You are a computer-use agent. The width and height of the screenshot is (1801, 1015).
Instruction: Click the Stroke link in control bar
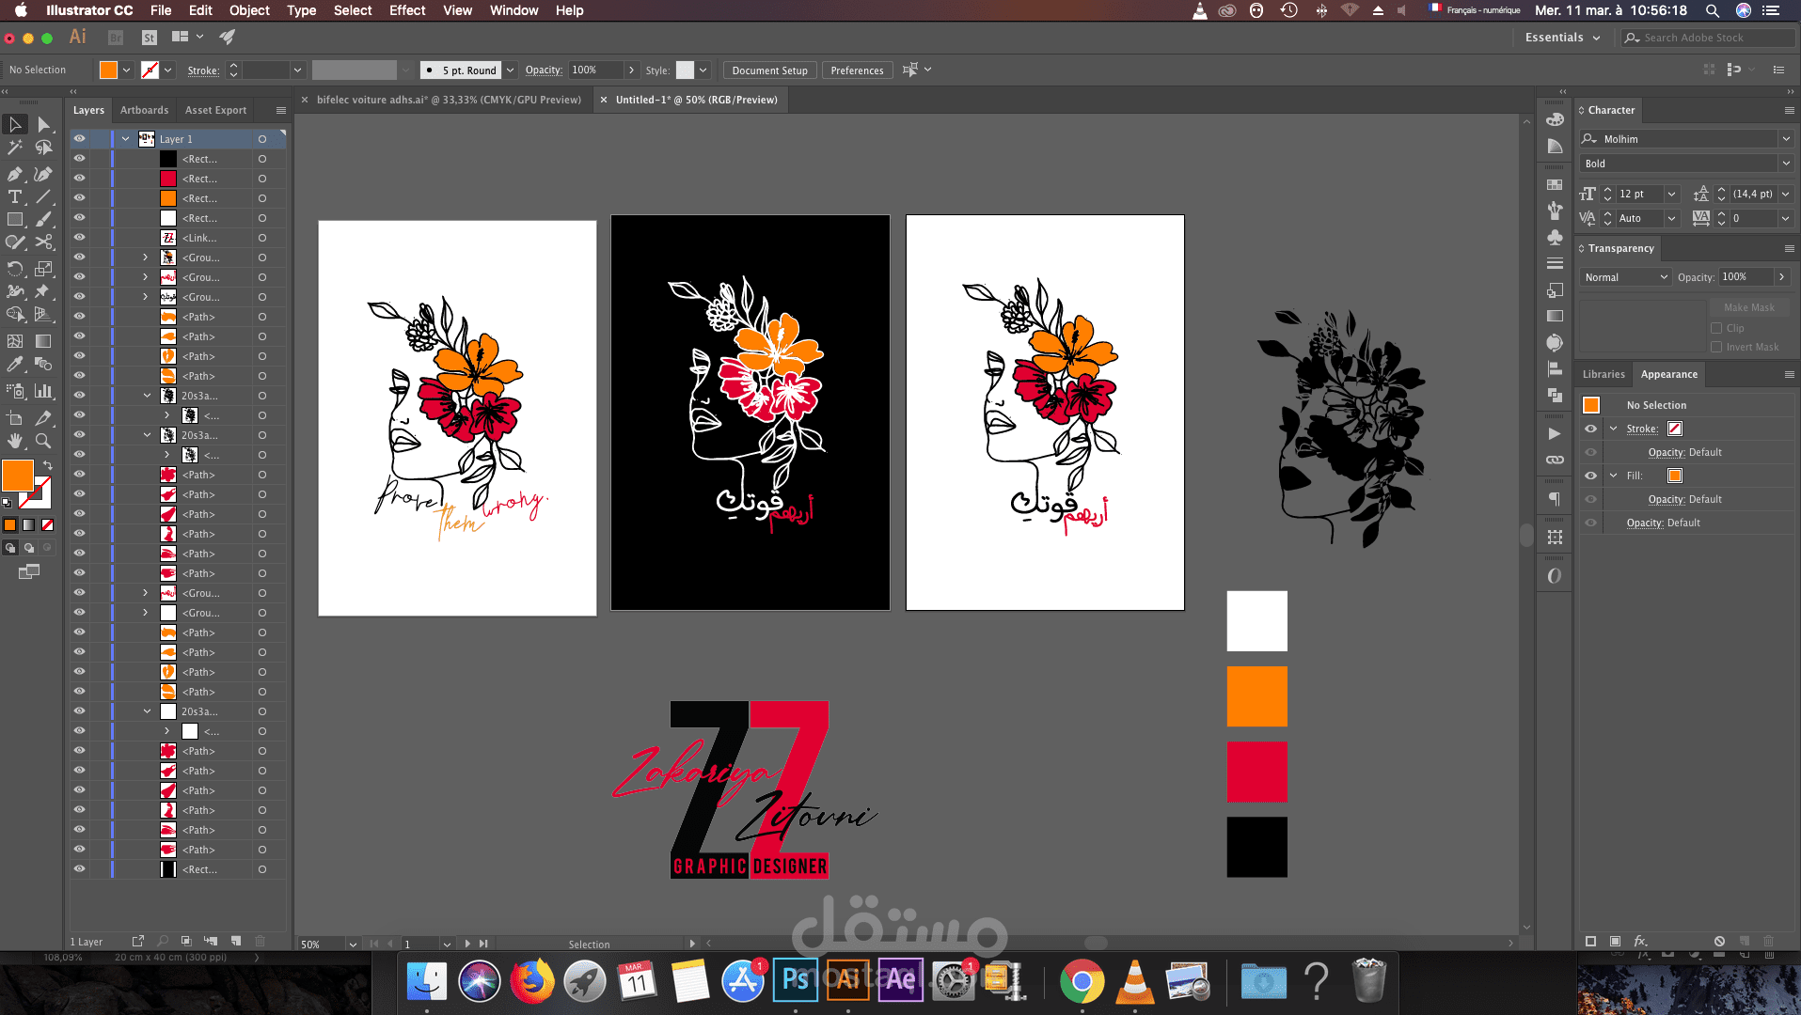tap(203, 70)
